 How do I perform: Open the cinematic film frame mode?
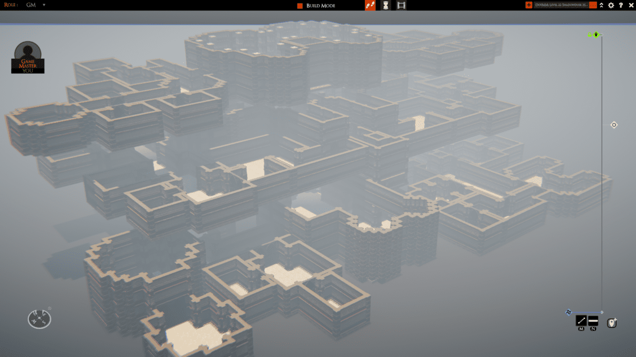coord(401,5)
